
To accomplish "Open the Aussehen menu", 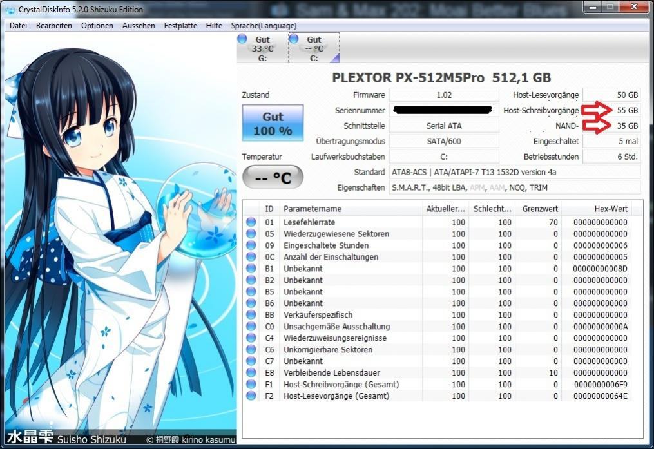I will point(139,25).
